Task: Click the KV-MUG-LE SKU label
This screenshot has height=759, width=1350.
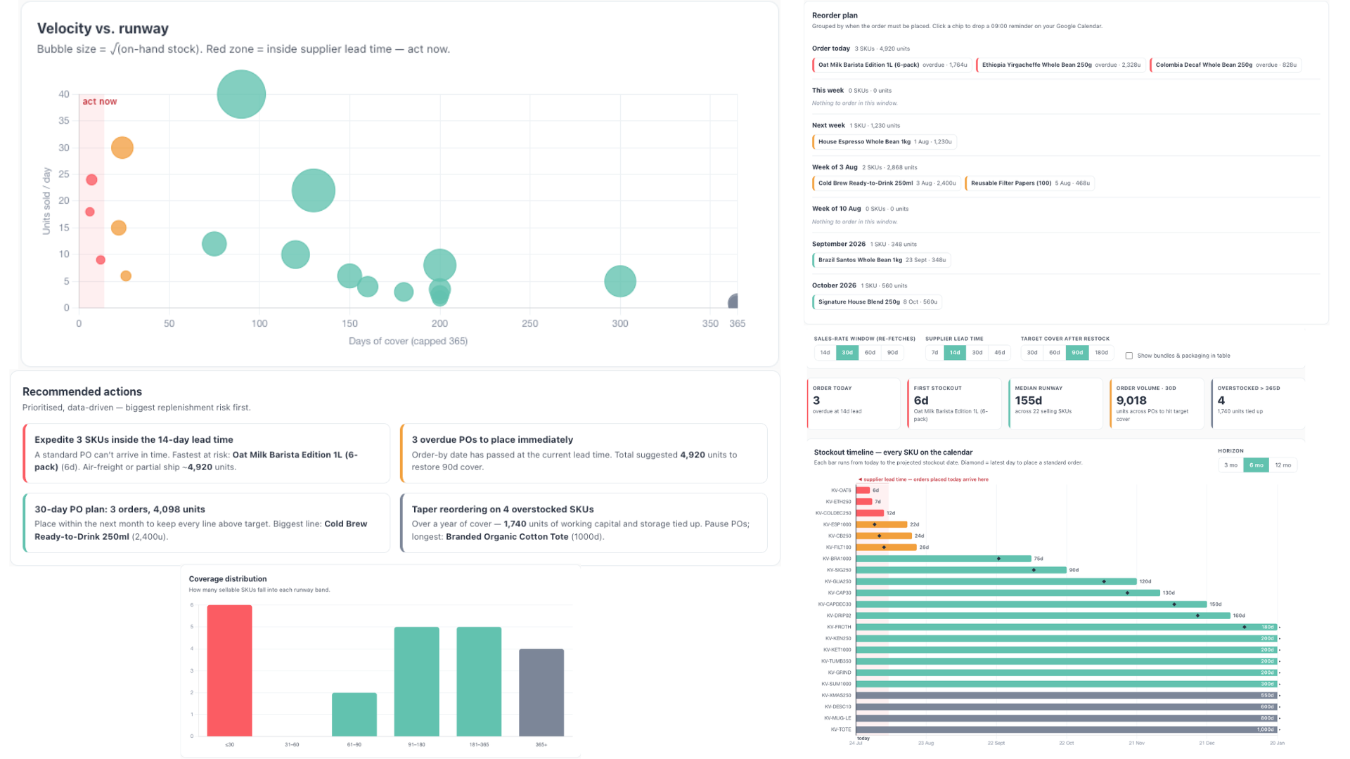Action: click(x=837, y=718)
